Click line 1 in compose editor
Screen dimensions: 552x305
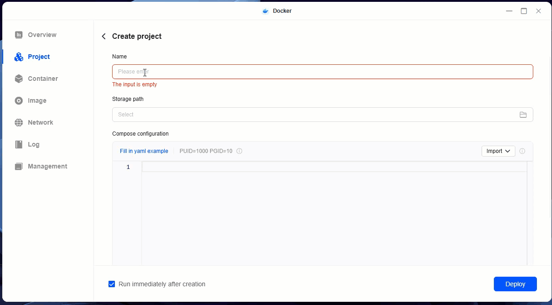(334, 167)
